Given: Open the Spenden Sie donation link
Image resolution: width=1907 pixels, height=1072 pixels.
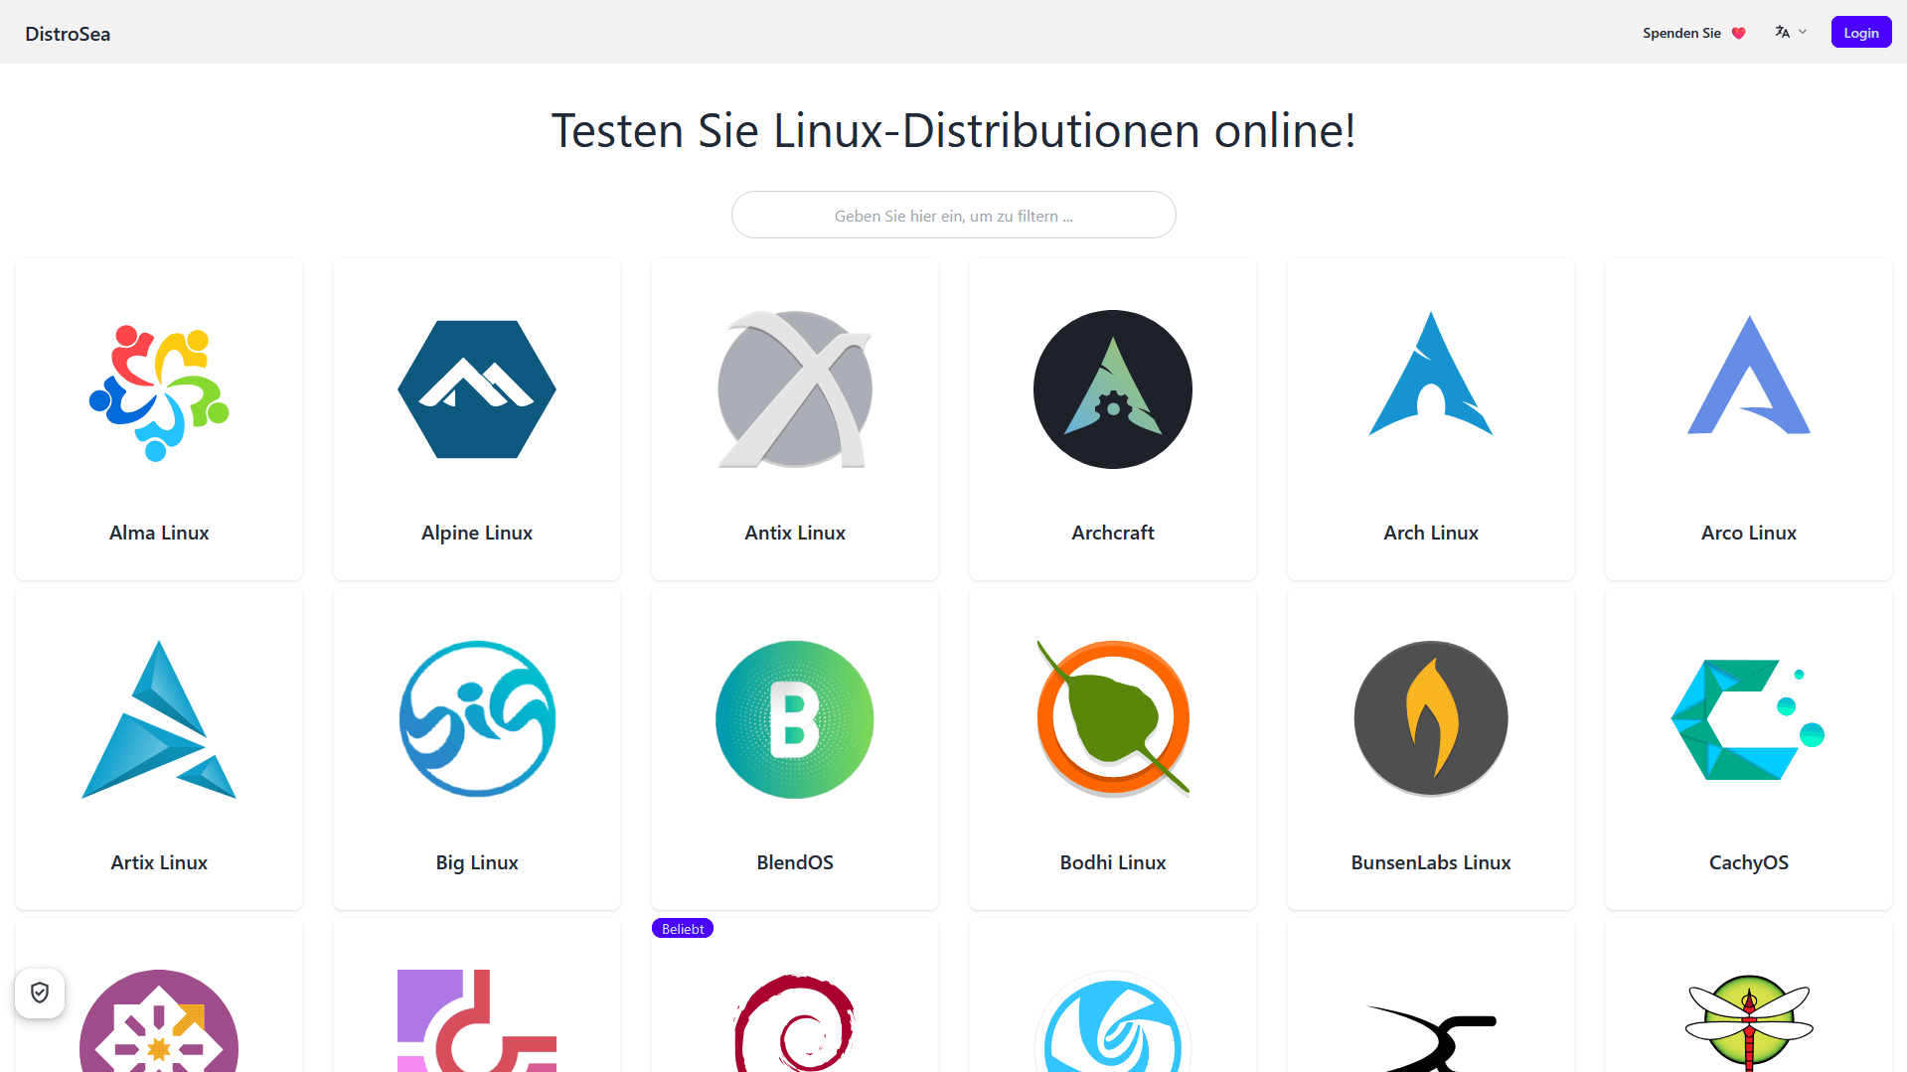Looking at the screenshot, I should 1682,32.
